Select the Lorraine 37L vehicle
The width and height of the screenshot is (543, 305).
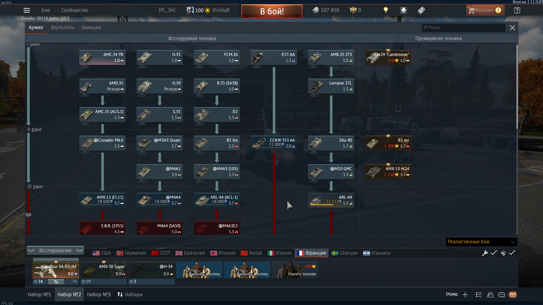click(x=331, y=86)
